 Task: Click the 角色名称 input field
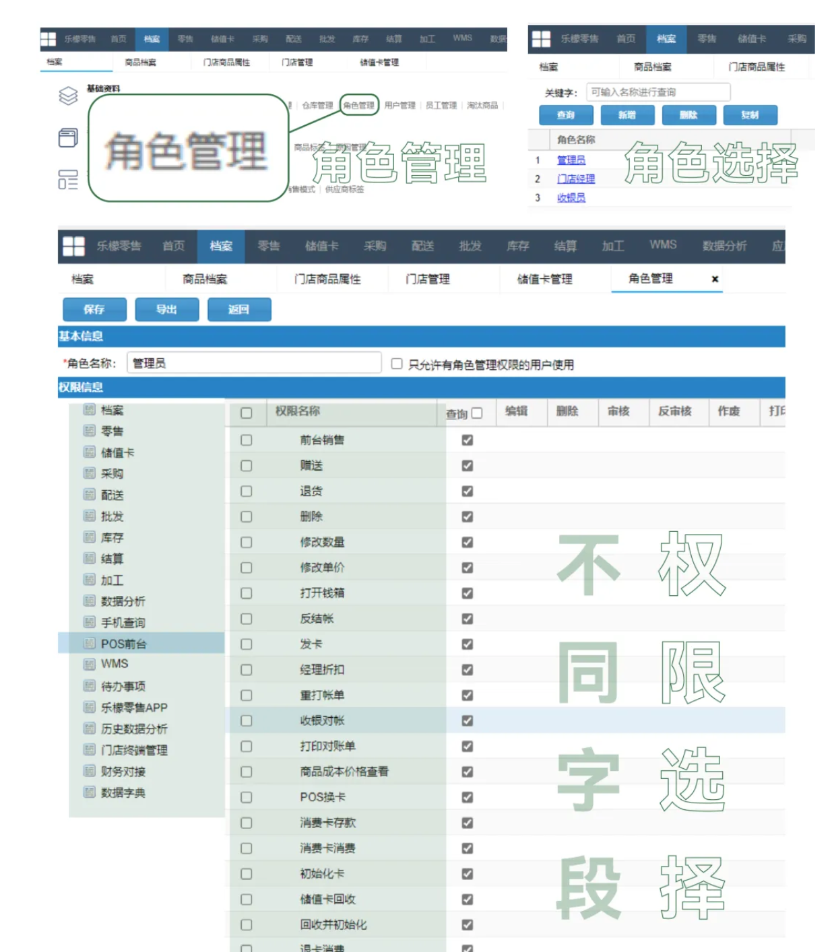click(x=254, y=363)
